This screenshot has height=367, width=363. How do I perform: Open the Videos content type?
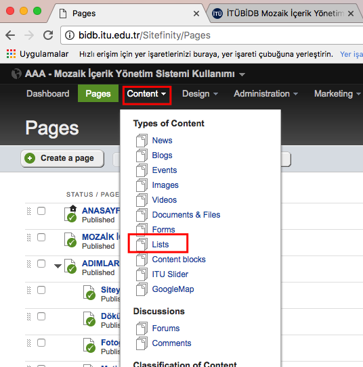(165, 200)
